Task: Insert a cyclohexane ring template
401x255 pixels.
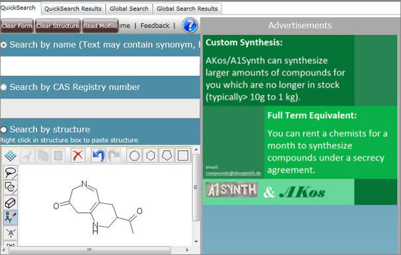Action: click(151, 155)
